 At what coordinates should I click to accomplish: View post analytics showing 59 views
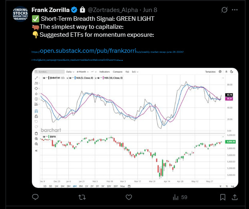(180, 197)
